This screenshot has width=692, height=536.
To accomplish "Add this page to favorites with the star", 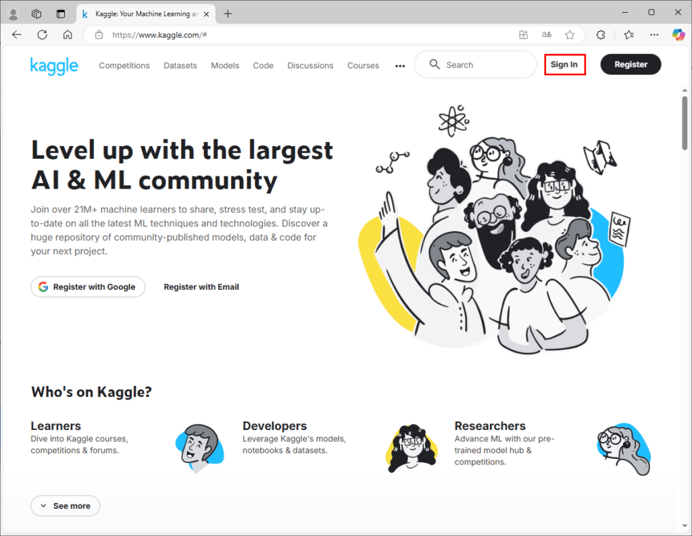I will (x=570, y=34).
